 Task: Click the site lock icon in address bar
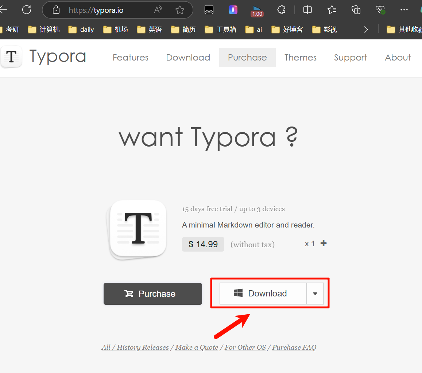click(x=56, y=10)
